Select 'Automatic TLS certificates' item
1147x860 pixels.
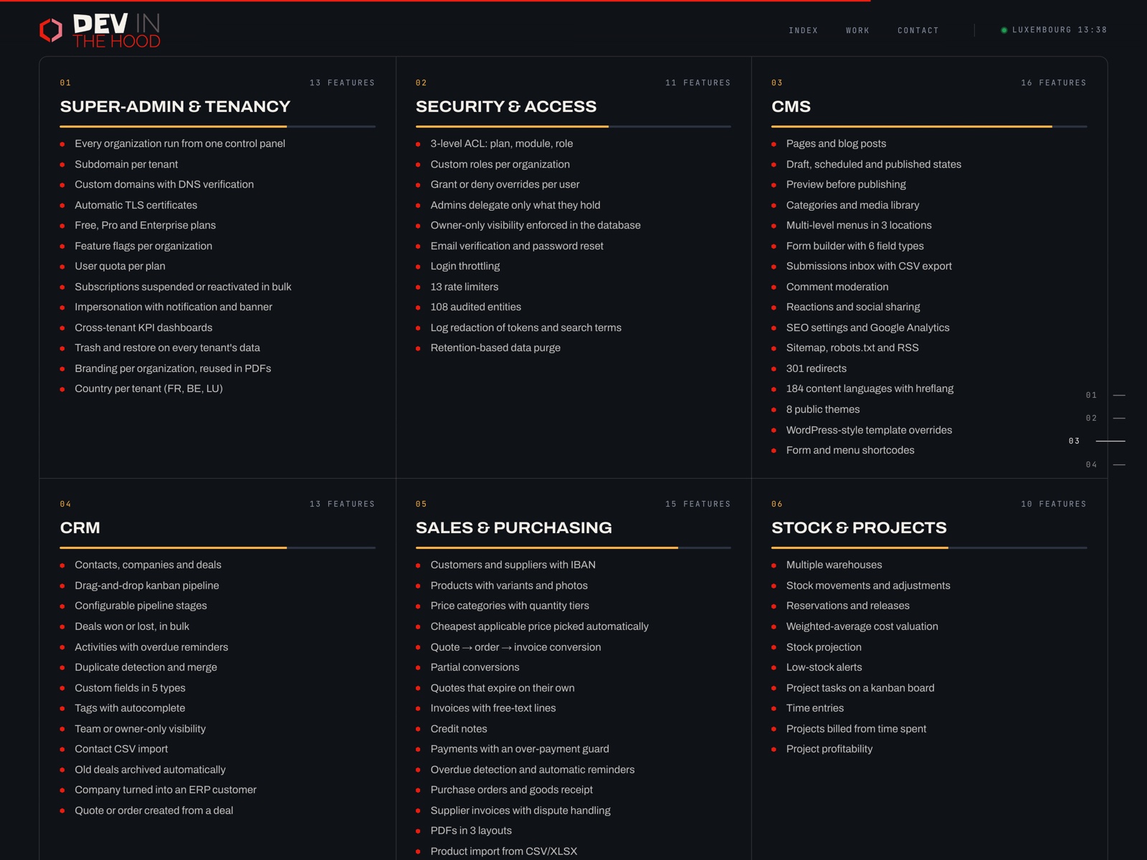136,205
